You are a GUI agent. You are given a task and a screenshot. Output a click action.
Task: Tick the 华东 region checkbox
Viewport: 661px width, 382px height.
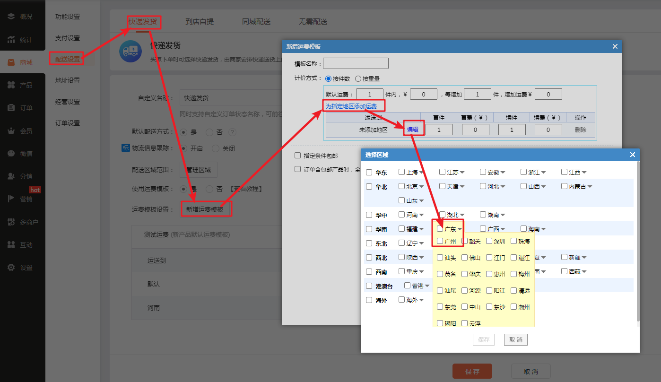point(369,173)
